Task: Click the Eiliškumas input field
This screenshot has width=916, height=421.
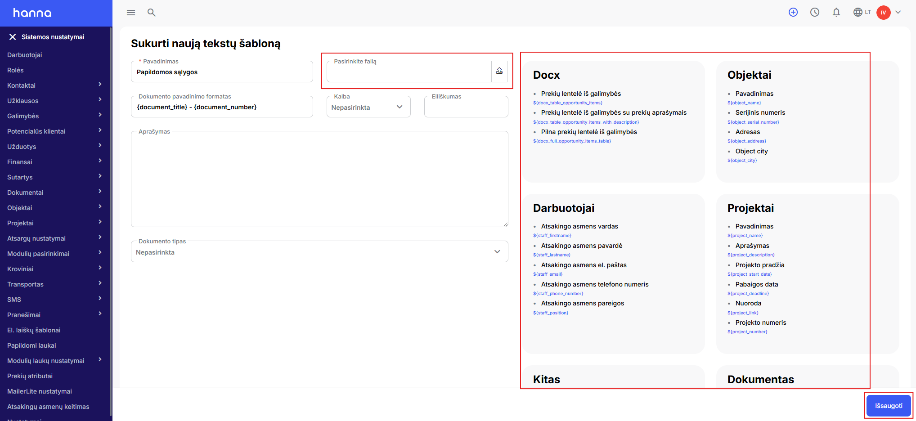Action: click(466, 107)
